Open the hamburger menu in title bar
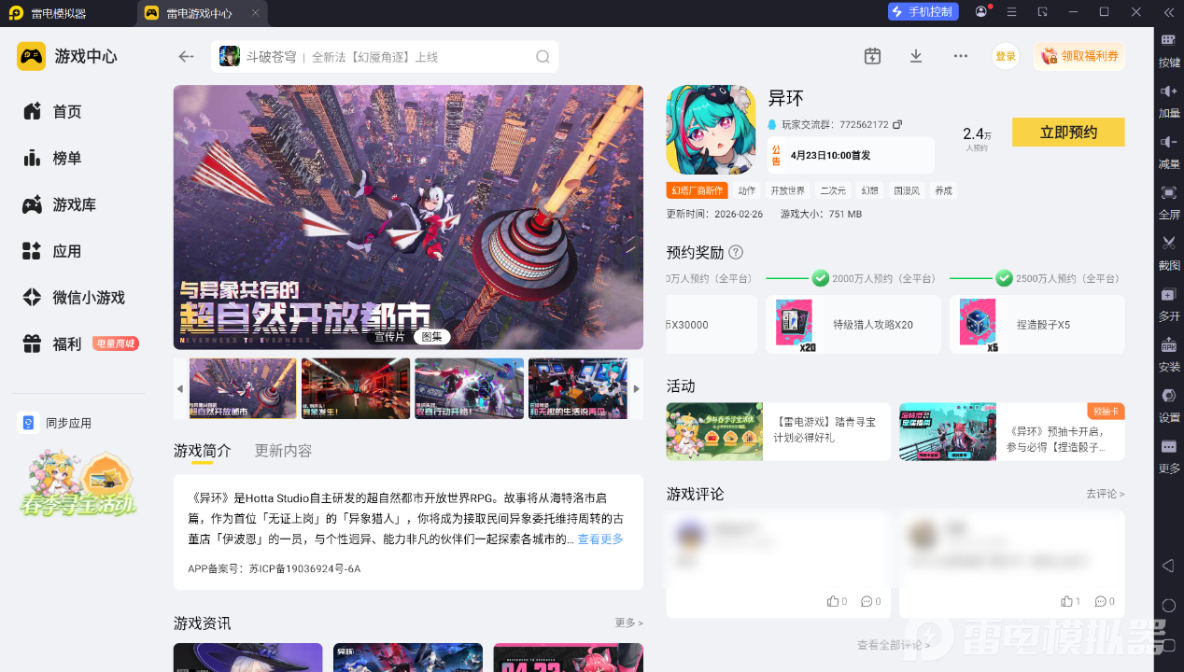This screenshot has width=1184, height=672. (1011, 11)
